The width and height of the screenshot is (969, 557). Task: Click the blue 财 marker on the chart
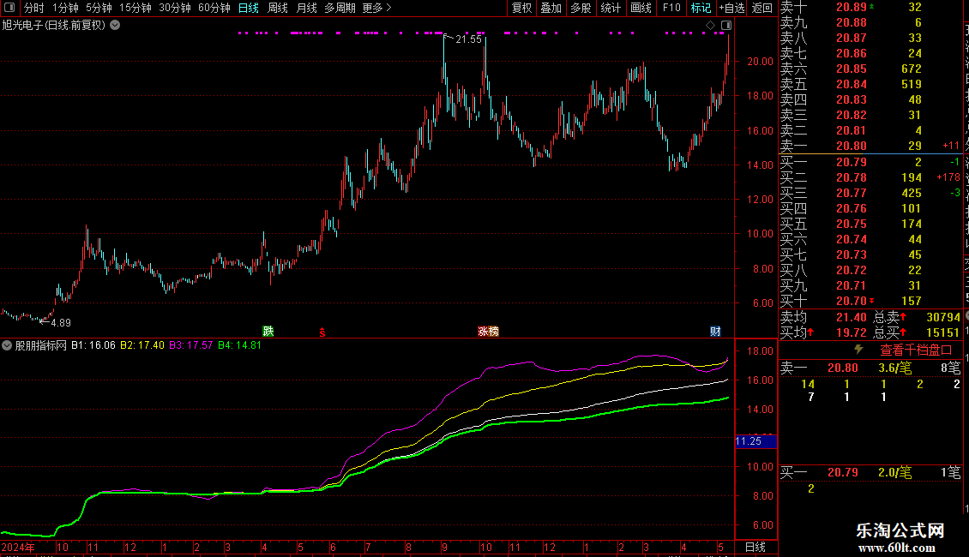pos(715,331)
